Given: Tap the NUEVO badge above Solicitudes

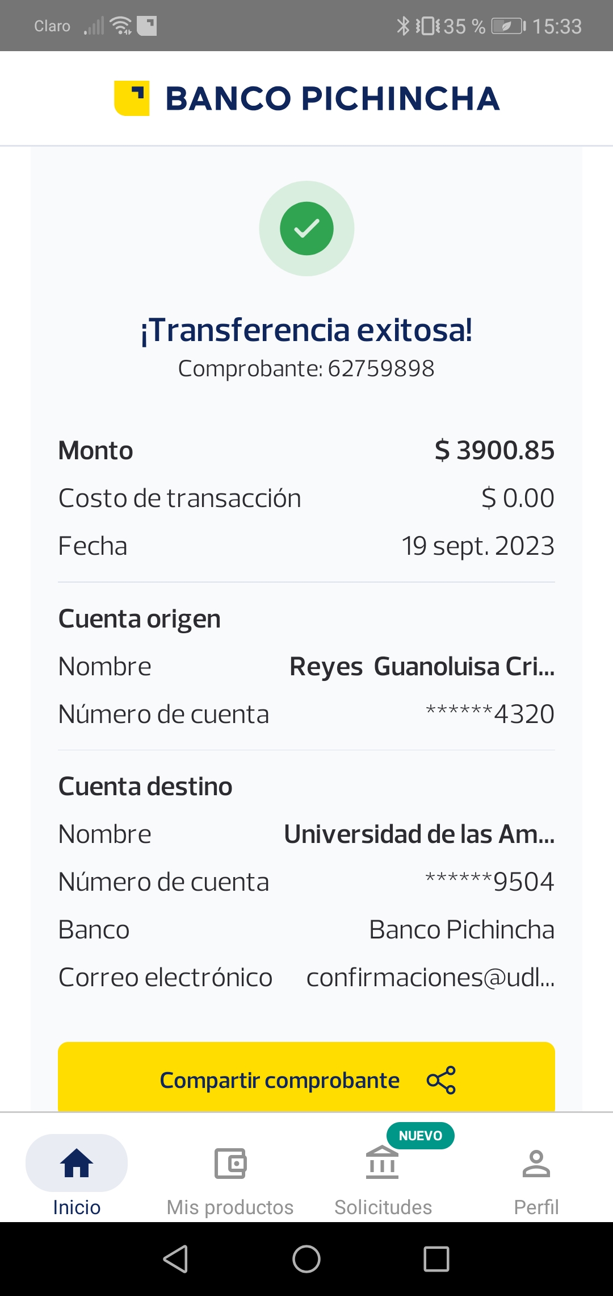Looking at the screenshot, I should click(420, 1136).
